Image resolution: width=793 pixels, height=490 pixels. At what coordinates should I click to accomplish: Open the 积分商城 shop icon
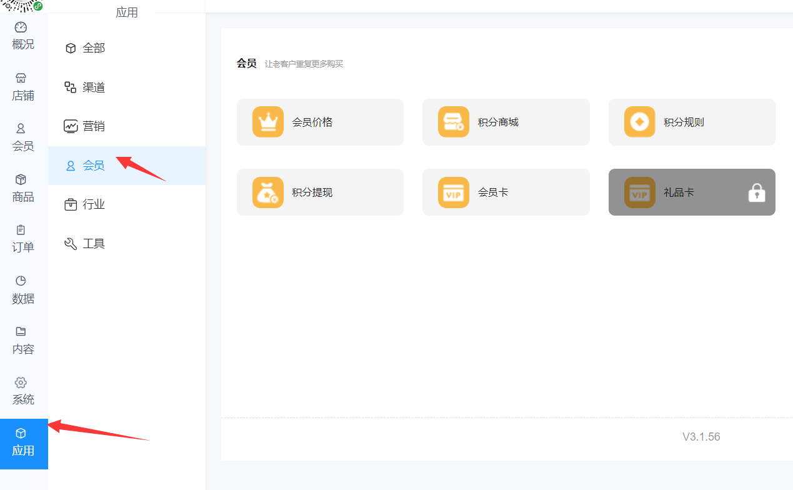point(453,122)
